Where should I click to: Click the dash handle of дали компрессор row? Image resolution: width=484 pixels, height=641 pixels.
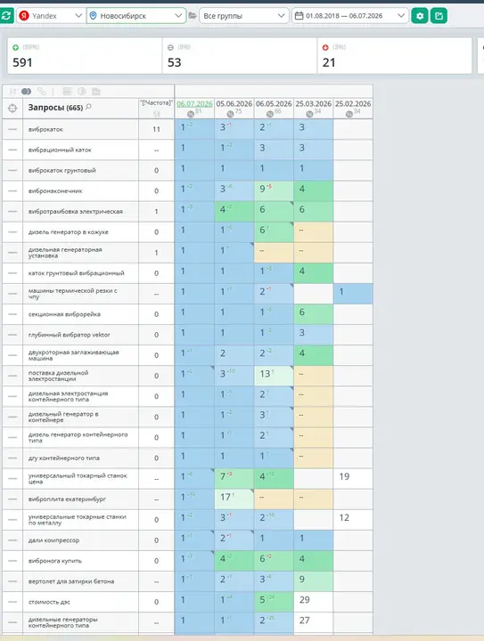[x=12, y=540]
